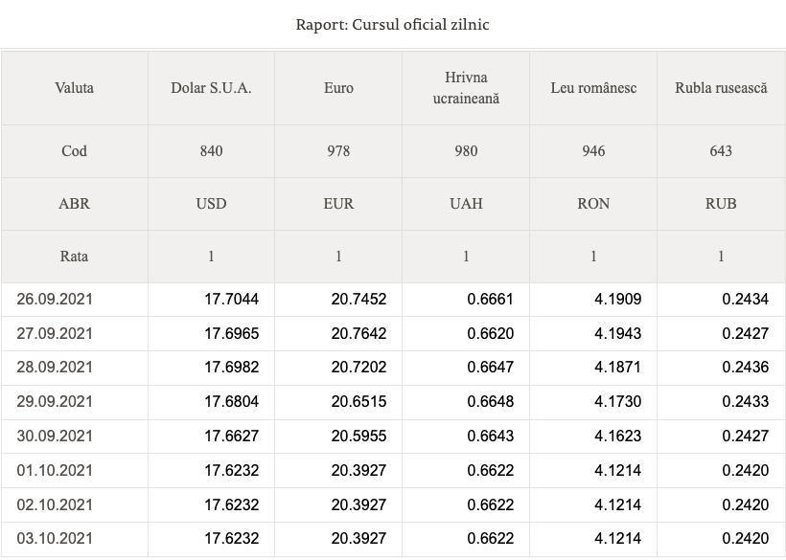Select the RON abbreviation cell
Image resolution: width=786 pixels, height=560 pixels.
tap(593, 204)
